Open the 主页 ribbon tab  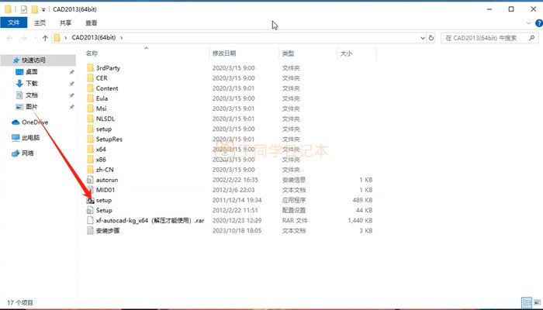click(40, 22)
